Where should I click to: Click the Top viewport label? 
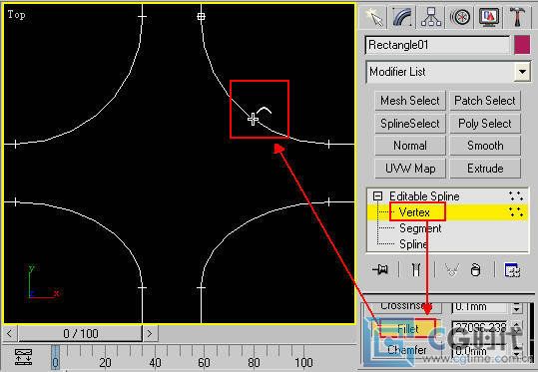[x=16, y=15]
